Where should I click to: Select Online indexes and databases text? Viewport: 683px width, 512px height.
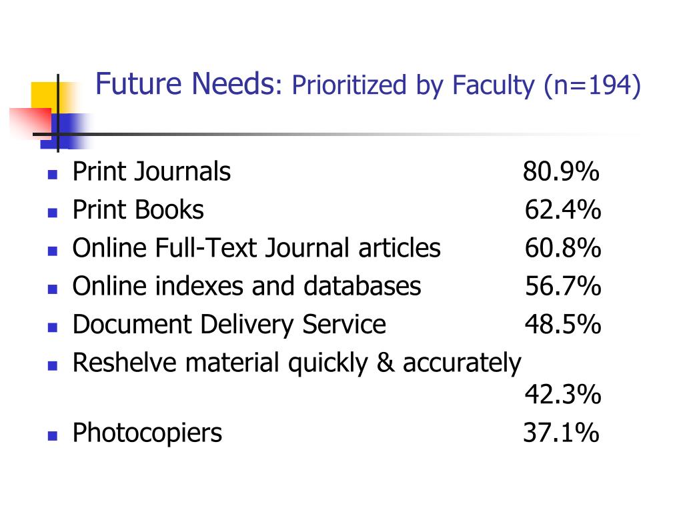[x=247, y=286]
